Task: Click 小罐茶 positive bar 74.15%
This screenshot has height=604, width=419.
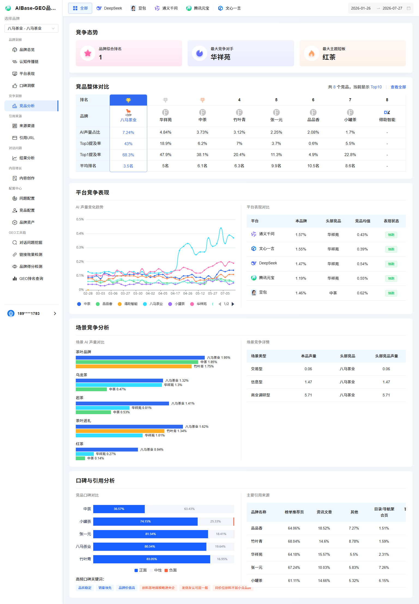Action: click(145, 521)
